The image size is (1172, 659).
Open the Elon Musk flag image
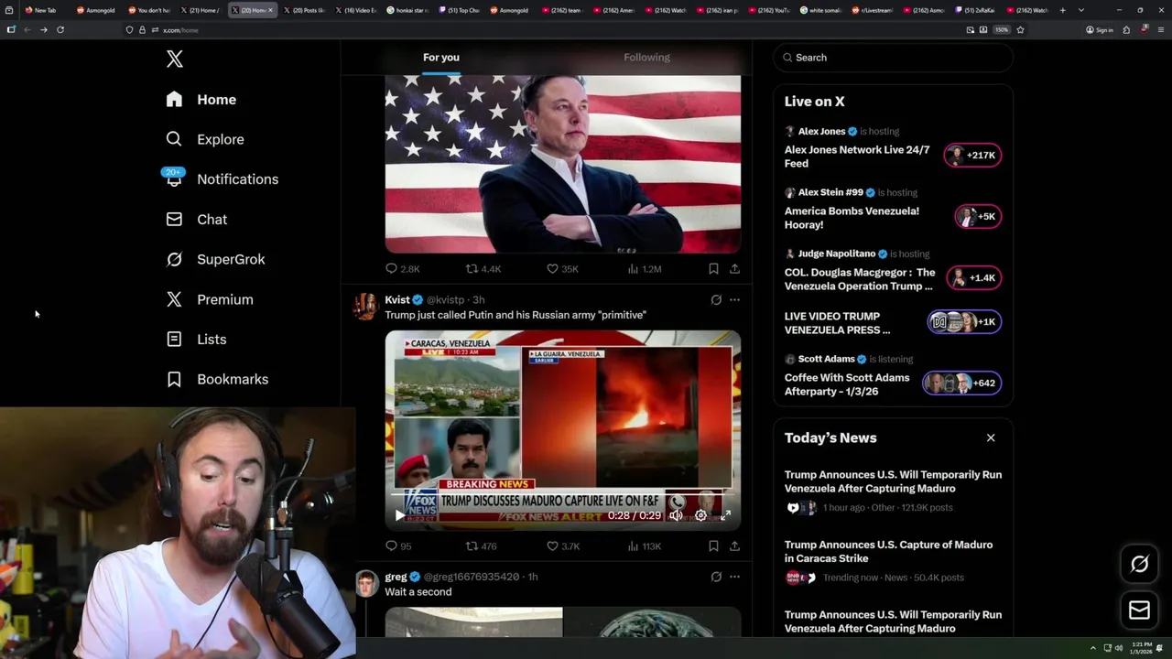tap(562, 164)
